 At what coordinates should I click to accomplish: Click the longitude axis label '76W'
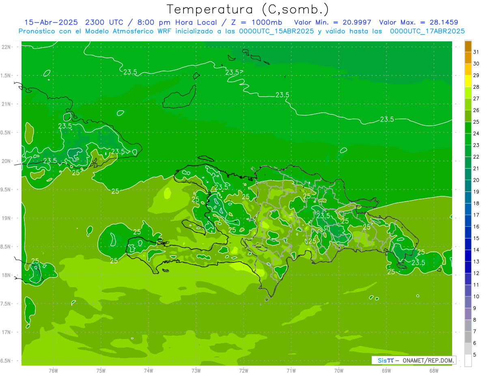[53, 371]
